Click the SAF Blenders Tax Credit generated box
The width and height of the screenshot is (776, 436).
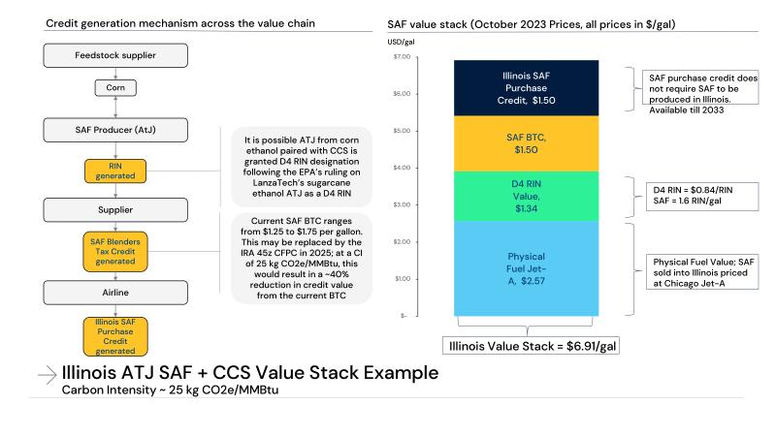[x=115, y=250]
